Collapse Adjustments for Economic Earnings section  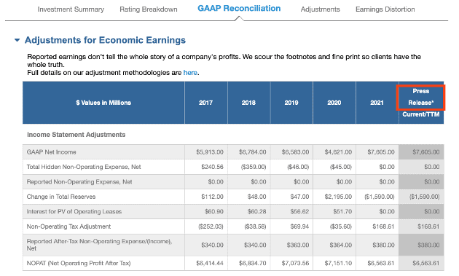pos(17,40)
